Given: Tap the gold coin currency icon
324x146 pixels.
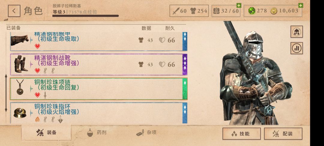Looking at the screenshot, I should (x=274, y=11).
